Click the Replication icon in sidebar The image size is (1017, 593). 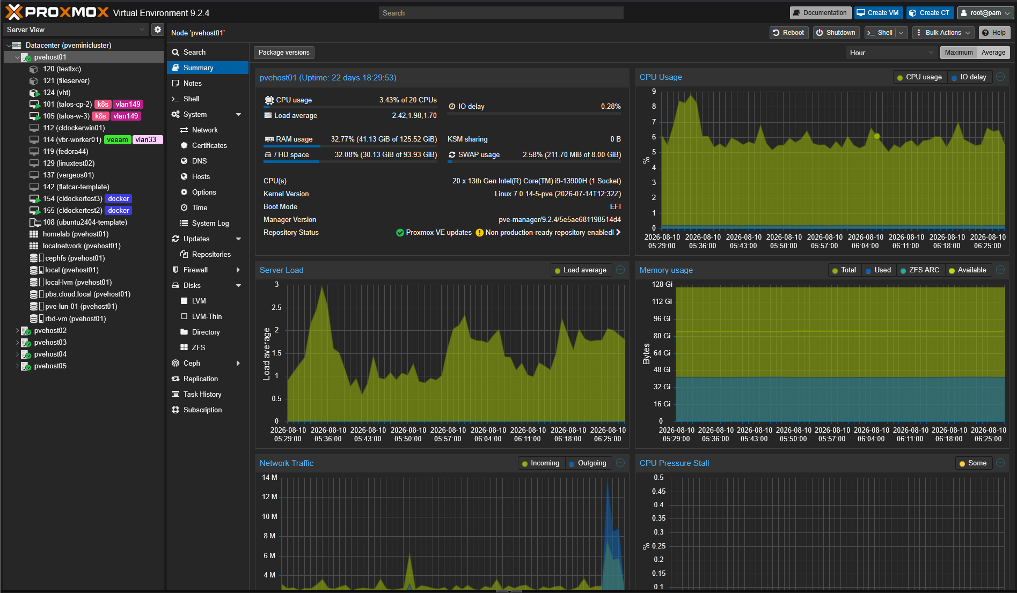(x=175, y=379)
